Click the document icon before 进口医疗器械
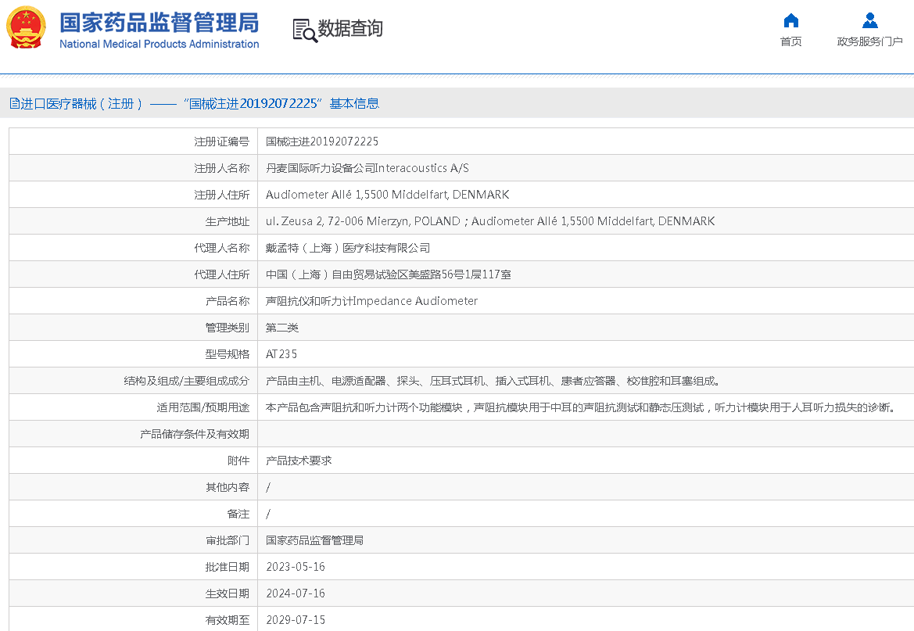Screen dimensions: 914x631 (15, 103)
